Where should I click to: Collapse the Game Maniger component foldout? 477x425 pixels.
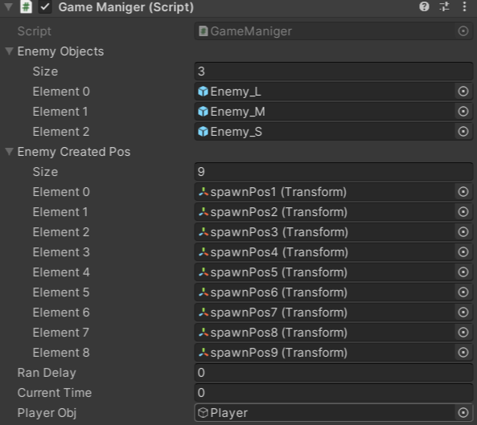9,6
